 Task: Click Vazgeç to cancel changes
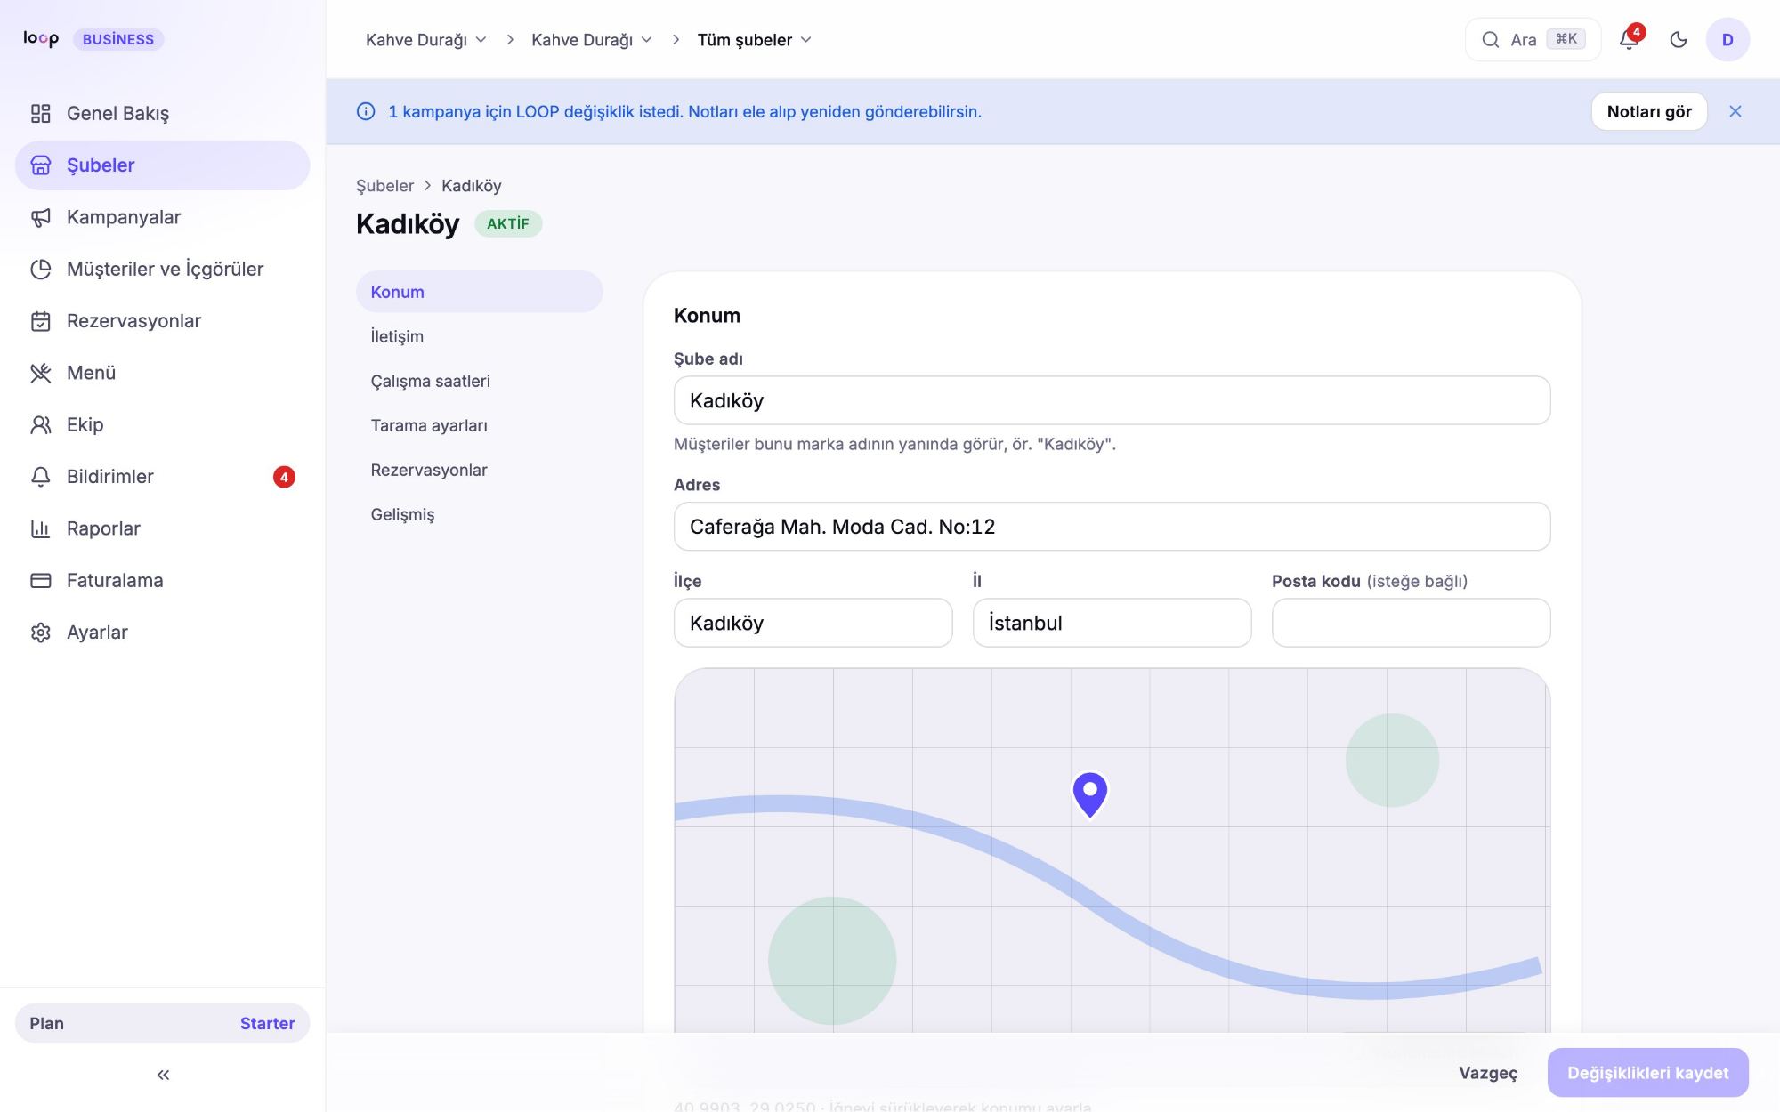click(x=1488, y=1073)
